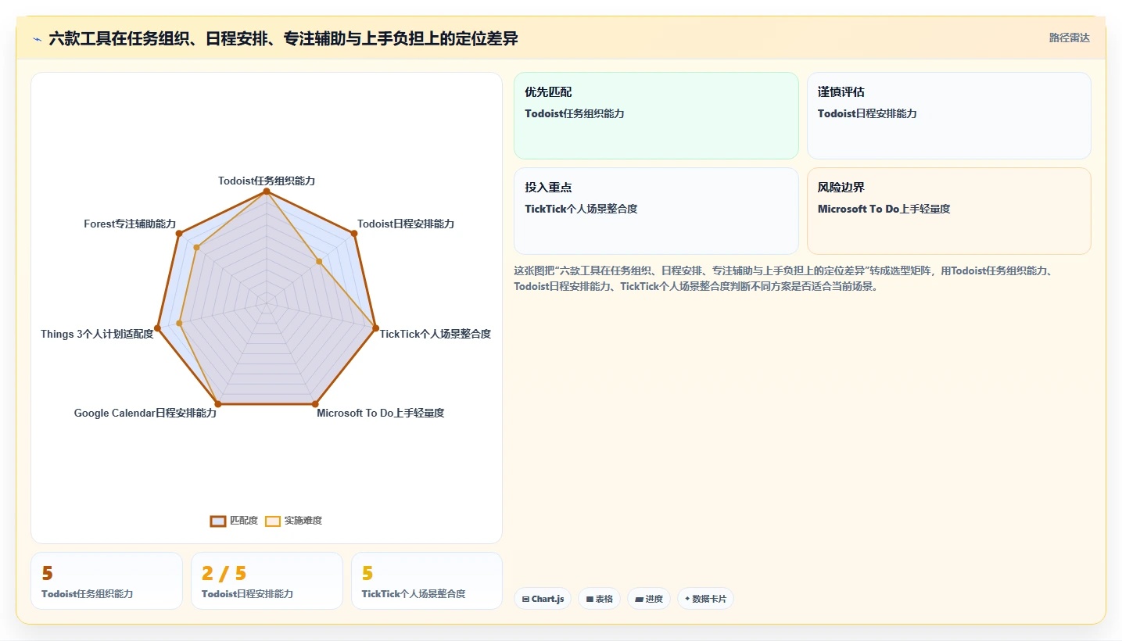Click the 路径雷达 label in the header
The image size is (1122, 641).
pos(1069,38)
